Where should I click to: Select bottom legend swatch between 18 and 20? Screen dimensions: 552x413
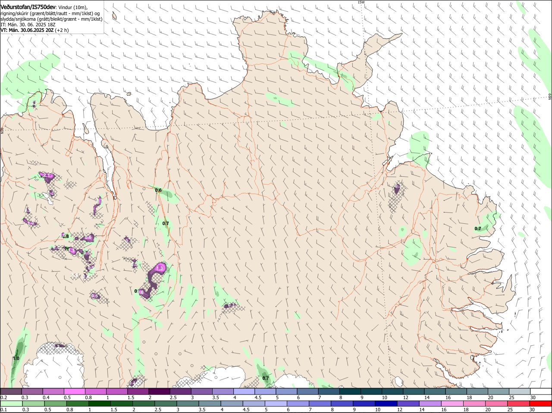[x=474, y=404]
